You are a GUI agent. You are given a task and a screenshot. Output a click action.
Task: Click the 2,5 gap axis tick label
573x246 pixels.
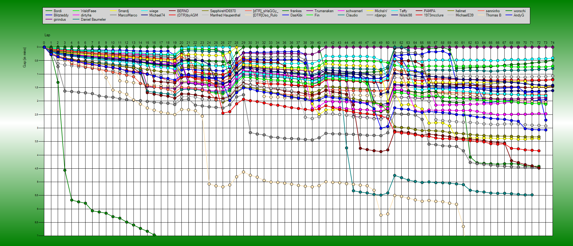pos(36,114)
